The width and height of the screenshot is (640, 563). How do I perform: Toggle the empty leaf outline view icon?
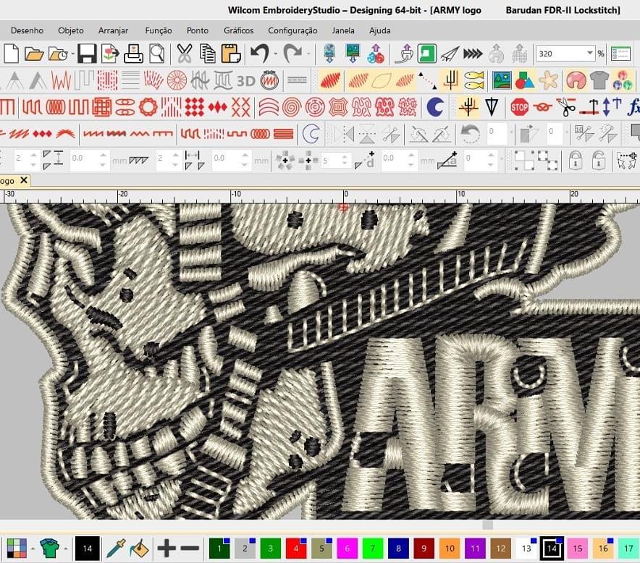point(382,80)
